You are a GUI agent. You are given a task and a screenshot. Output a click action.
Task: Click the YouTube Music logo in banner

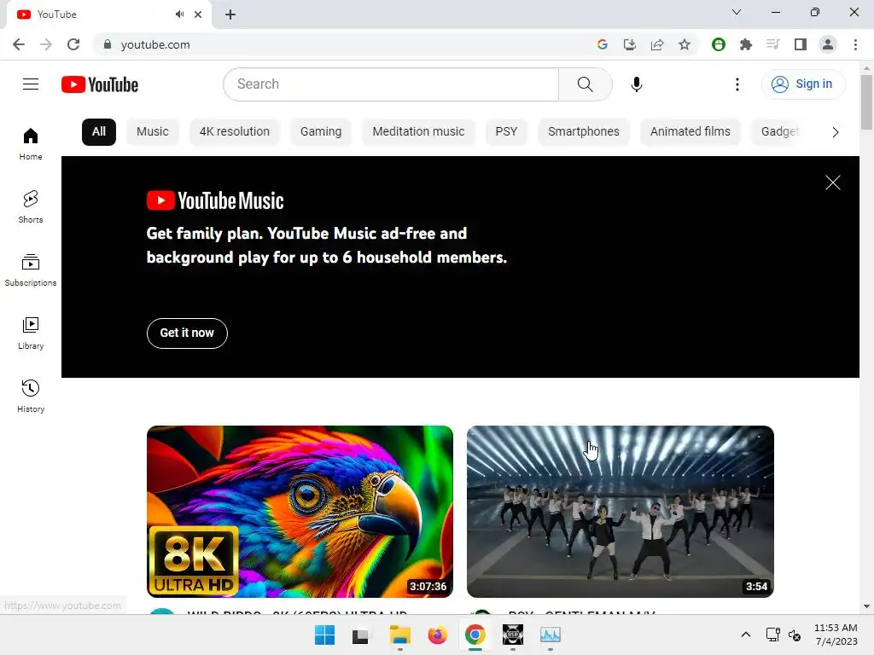coord(215,200)
